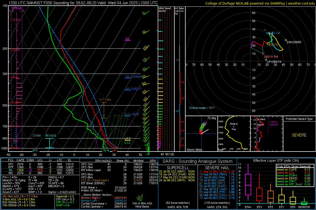Click the UP=264/19 circle marker on hodograph
This screenshot has width=316, height=210.
pyautogui.click(x=266, y=60)
